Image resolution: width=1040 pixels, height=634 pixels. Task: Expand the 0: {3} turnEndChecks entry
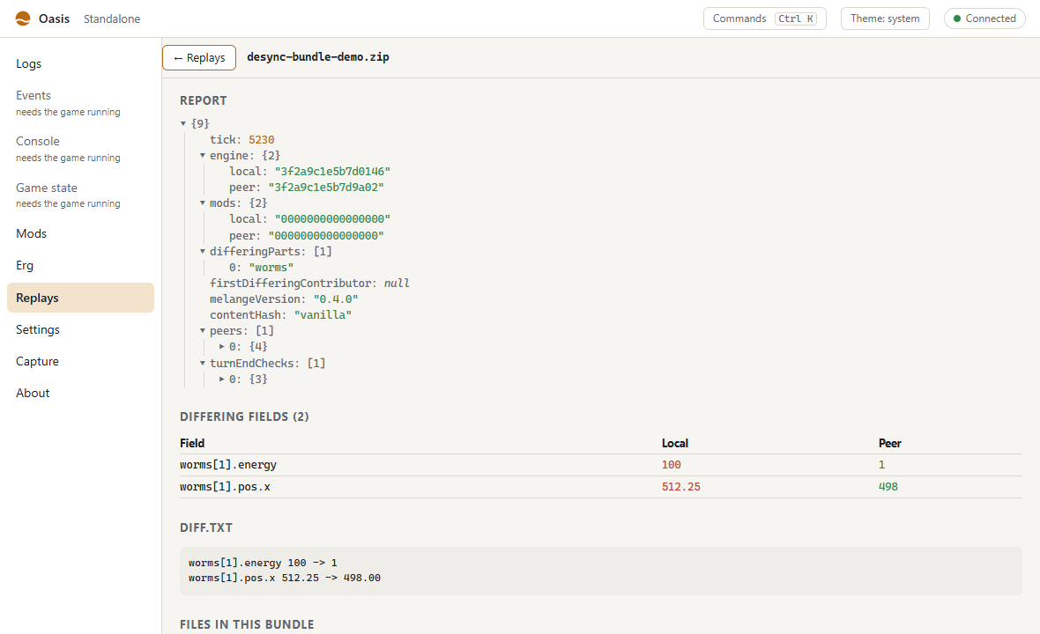point(221,379)
